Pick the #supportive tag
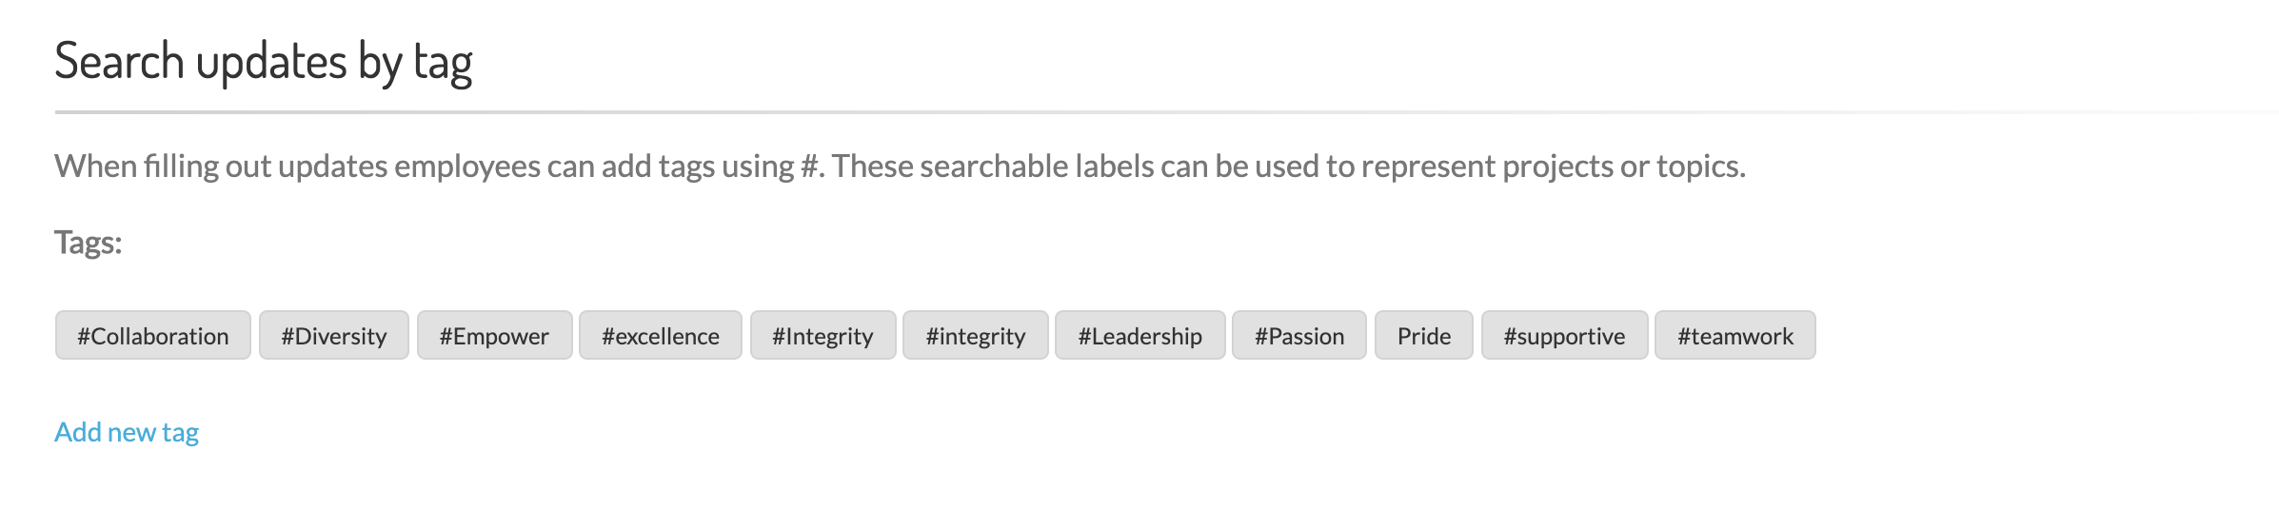Viewport: 2279px width, 510px height. (x=1564, y=336)
